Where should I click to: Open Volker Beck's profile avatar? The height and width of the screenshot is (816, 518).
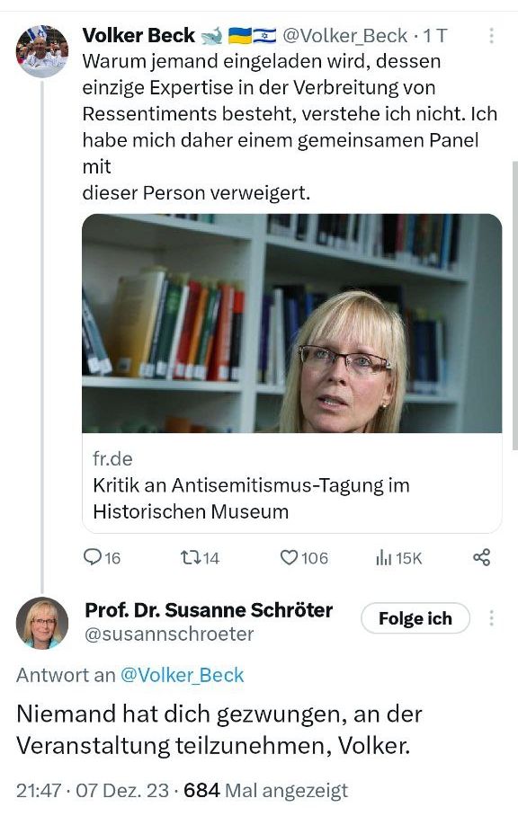[42, 51]
